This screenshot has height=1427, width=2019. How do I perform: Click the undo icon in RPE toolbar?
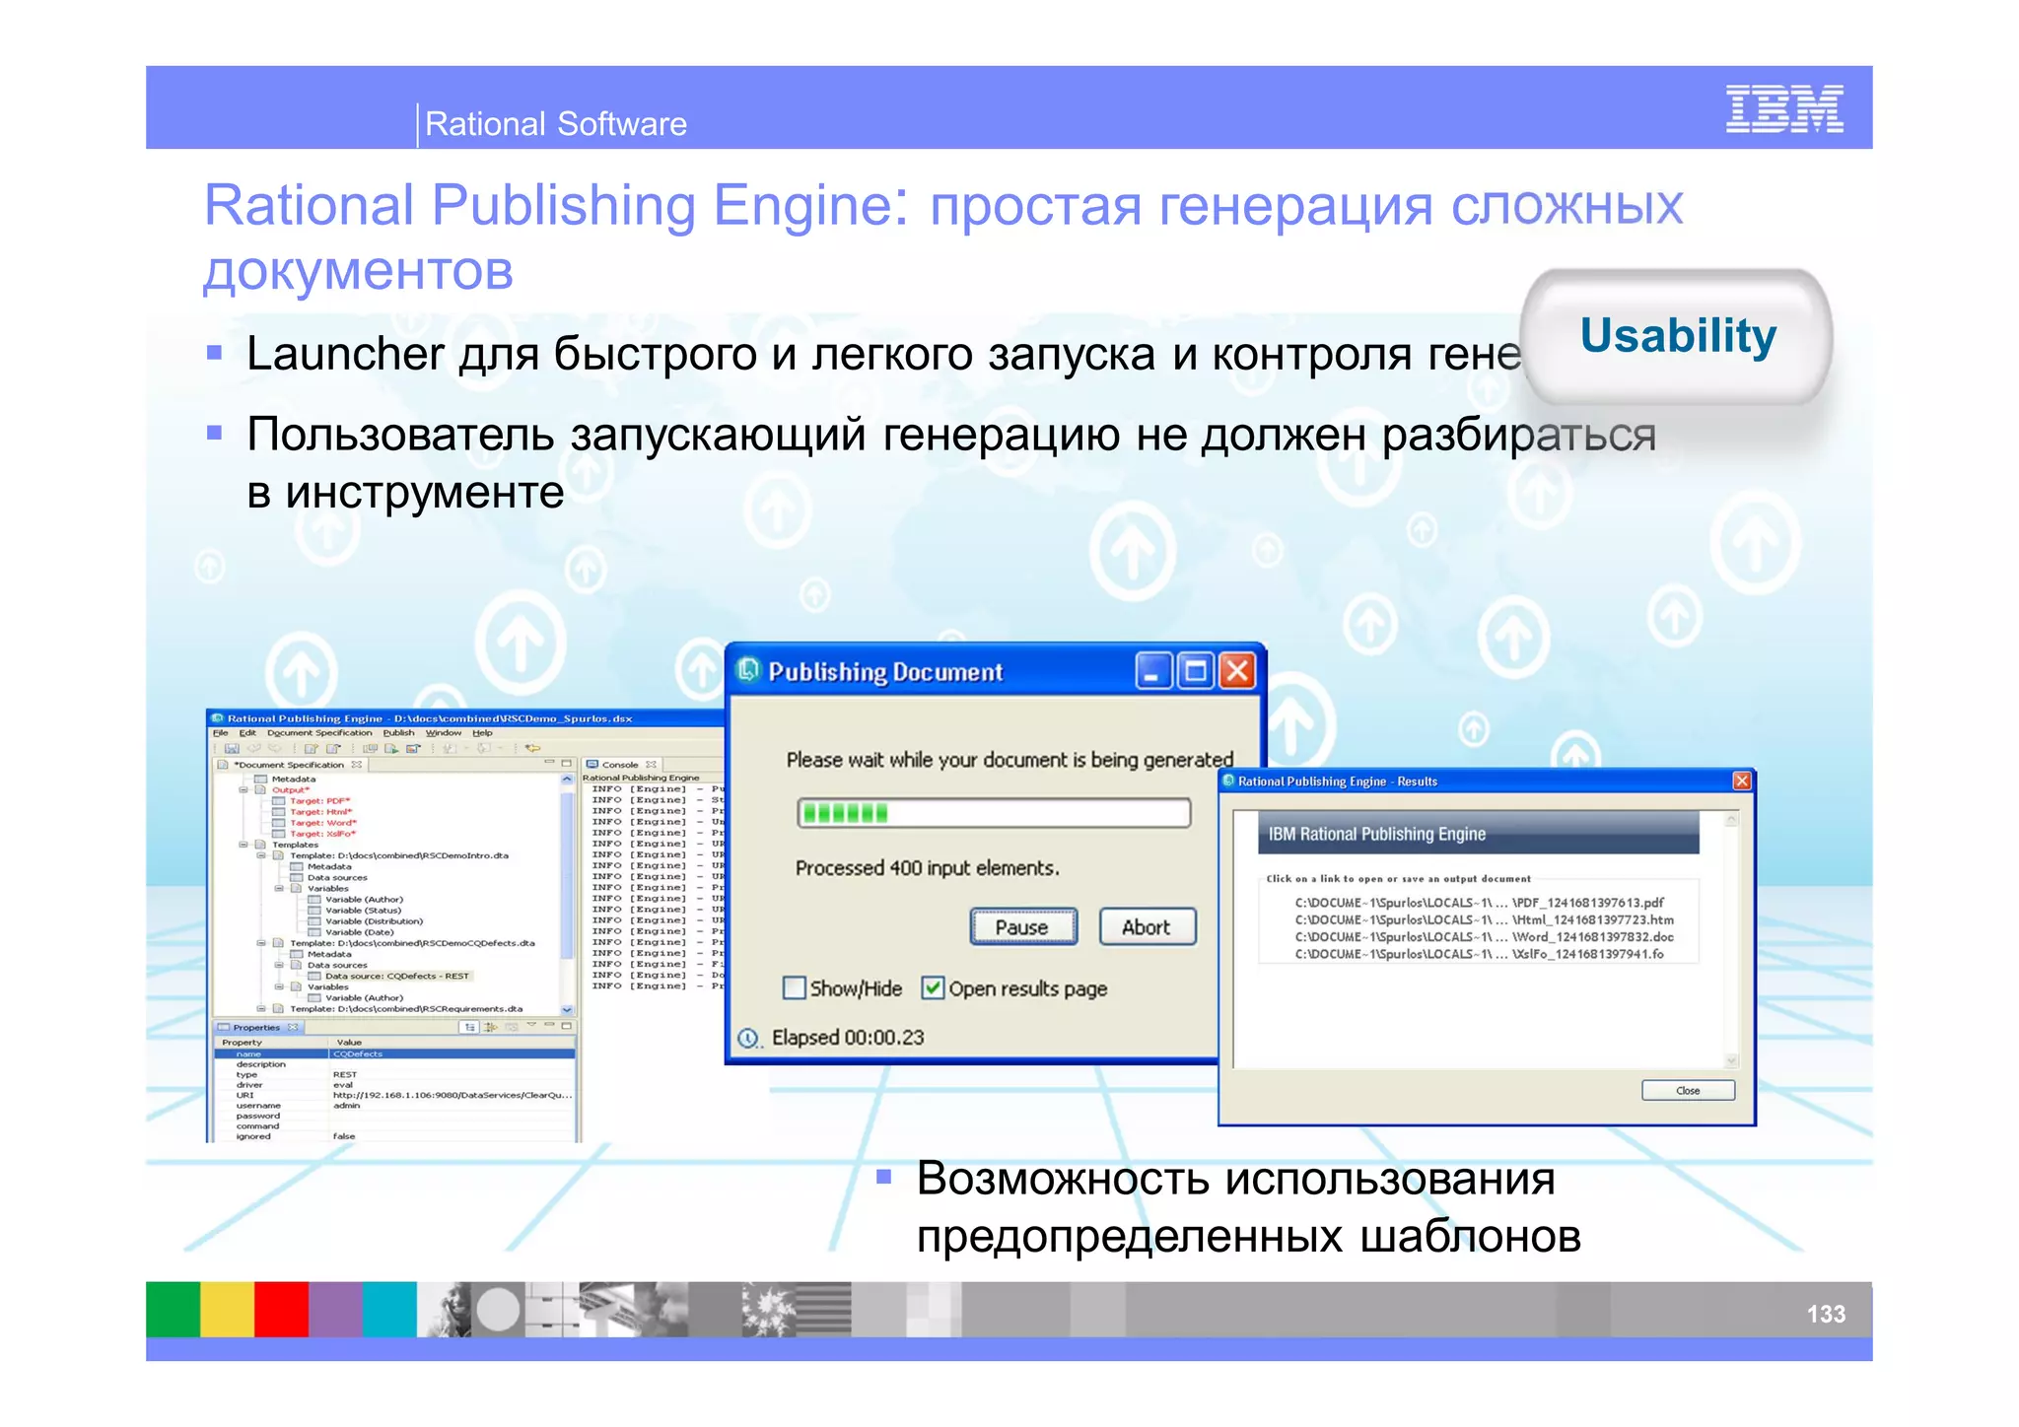254,749
